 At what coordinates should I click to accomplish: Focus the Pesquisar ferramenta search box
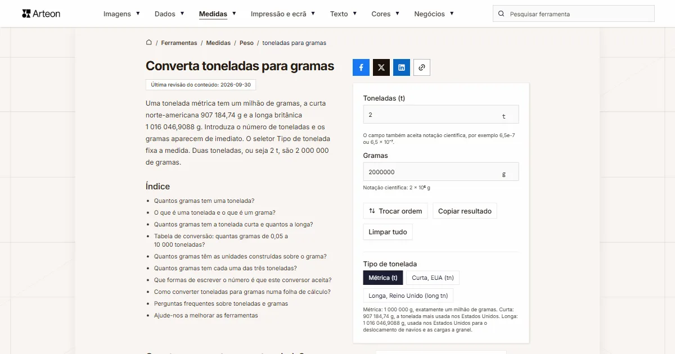tap(574, 14)
